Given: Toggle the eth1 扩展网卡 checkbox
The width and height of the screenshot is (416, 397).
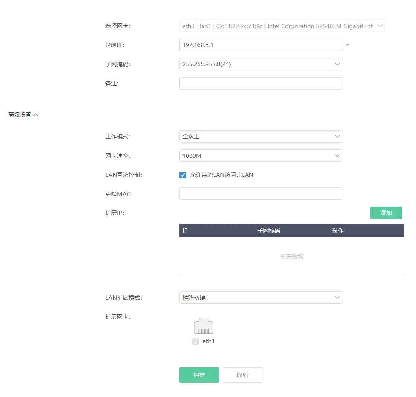Looking at the screenshot, I should click(196, 341).
